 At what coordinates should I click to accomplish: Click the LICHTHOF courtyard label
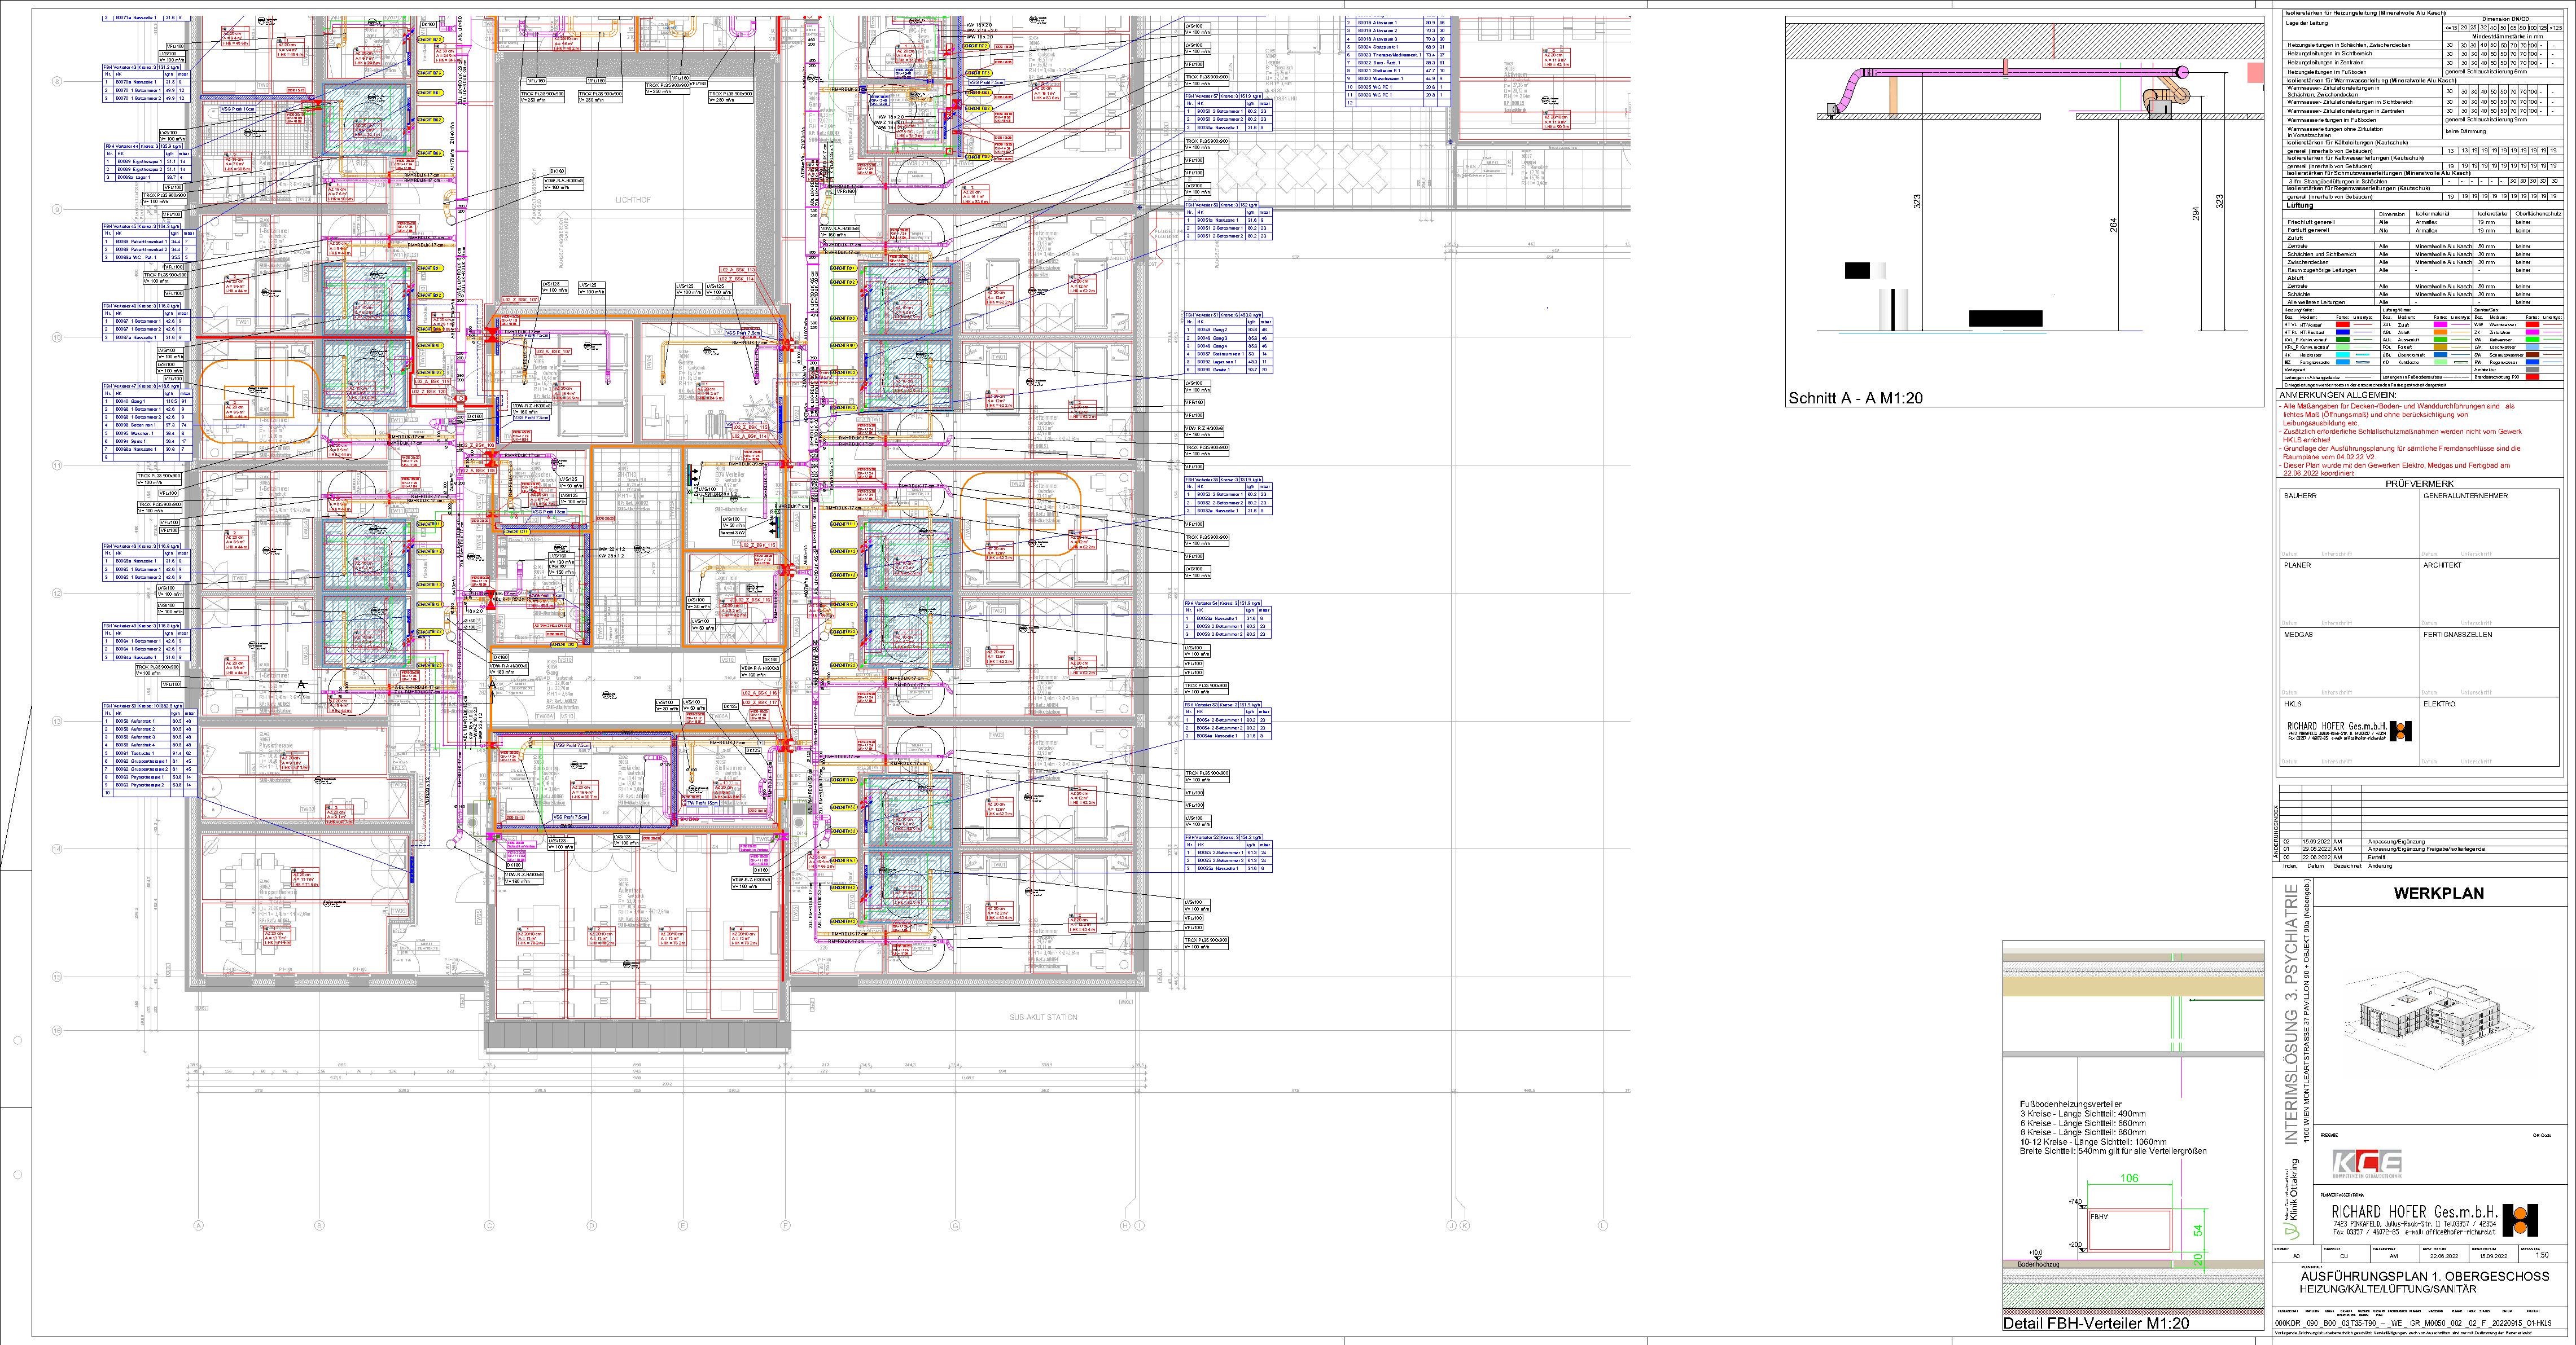(633, 200)
